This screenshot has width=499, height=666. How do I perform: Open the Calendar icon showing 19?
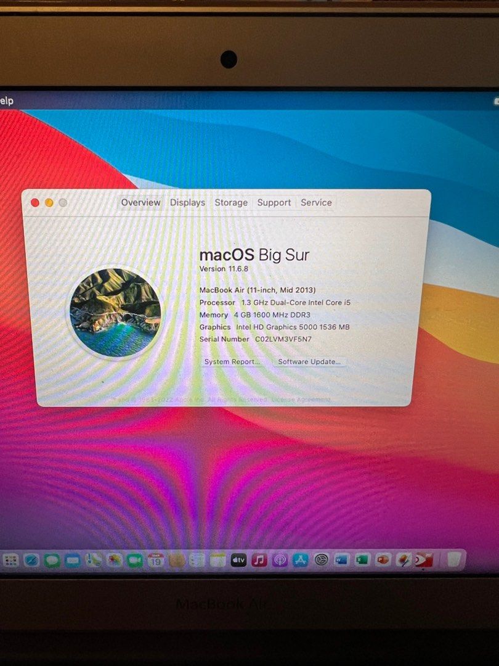click(156, 561)
